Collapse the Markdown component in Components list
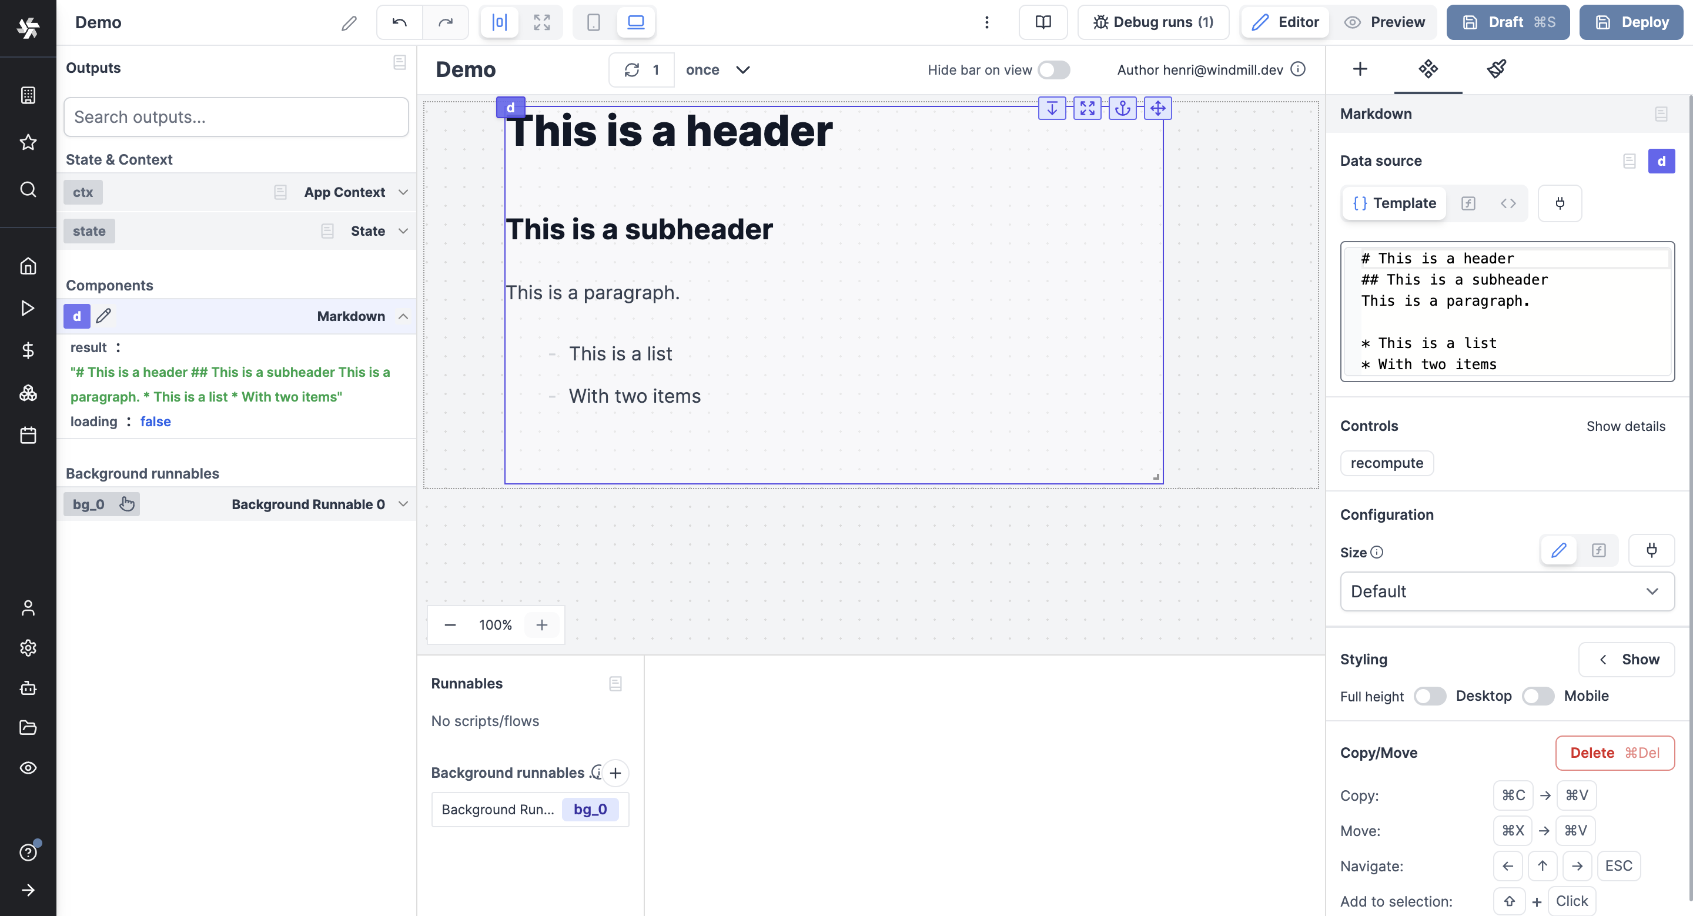This screenshot has height=916, width=1693. point(403,316)
